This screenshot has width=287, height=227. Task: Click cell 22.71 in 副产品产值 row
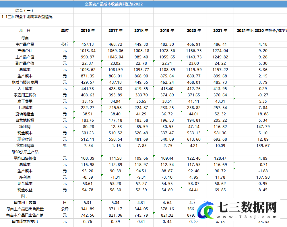coord(167,63)
